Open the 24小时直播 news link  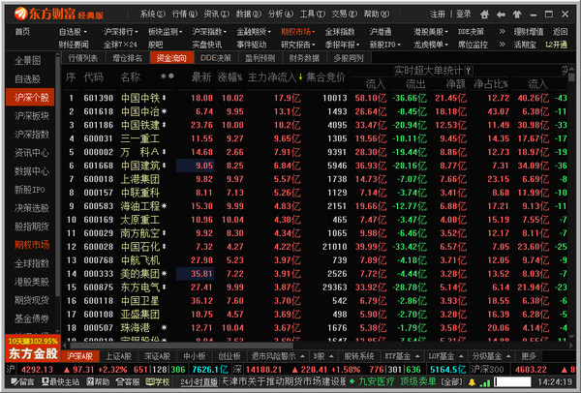[x=199, y=382]
